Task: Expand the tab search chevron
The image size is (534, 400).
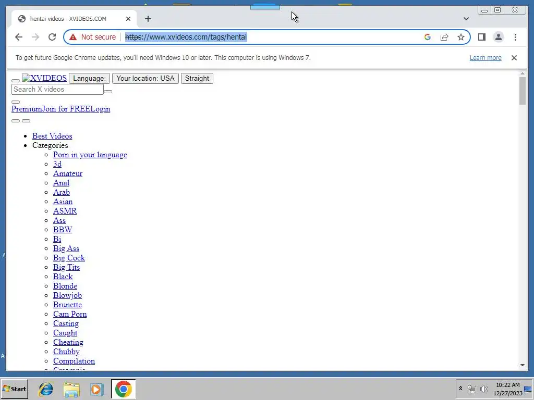Action: coord(466,19)
